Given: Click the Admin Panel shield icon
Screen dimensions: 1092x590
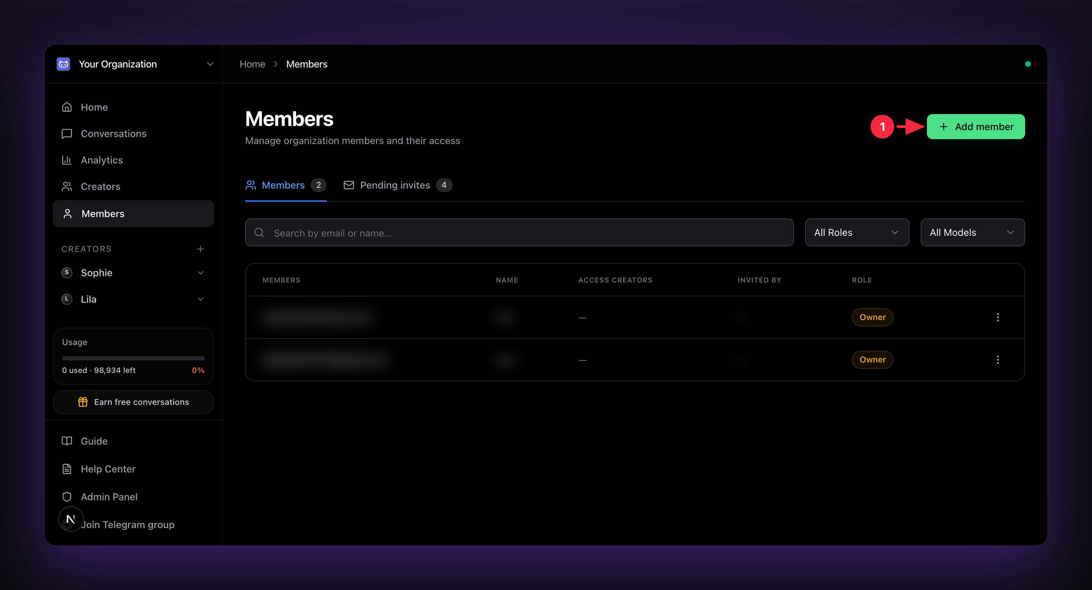Looking at the screenshot, I should click(67, 497).
